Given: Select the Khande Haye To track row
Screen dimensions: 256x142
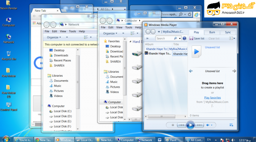Looking at the screenshot, I should (x=166, y=54).
